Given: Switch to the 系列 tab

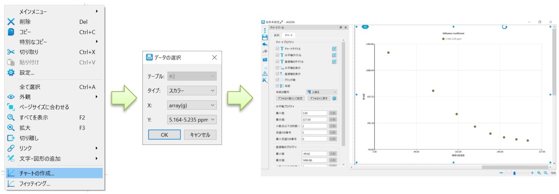Looking at the screenshot, I should (276, 35).
